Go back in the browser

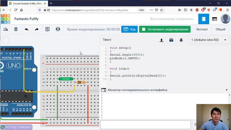(x=4, y=10)
